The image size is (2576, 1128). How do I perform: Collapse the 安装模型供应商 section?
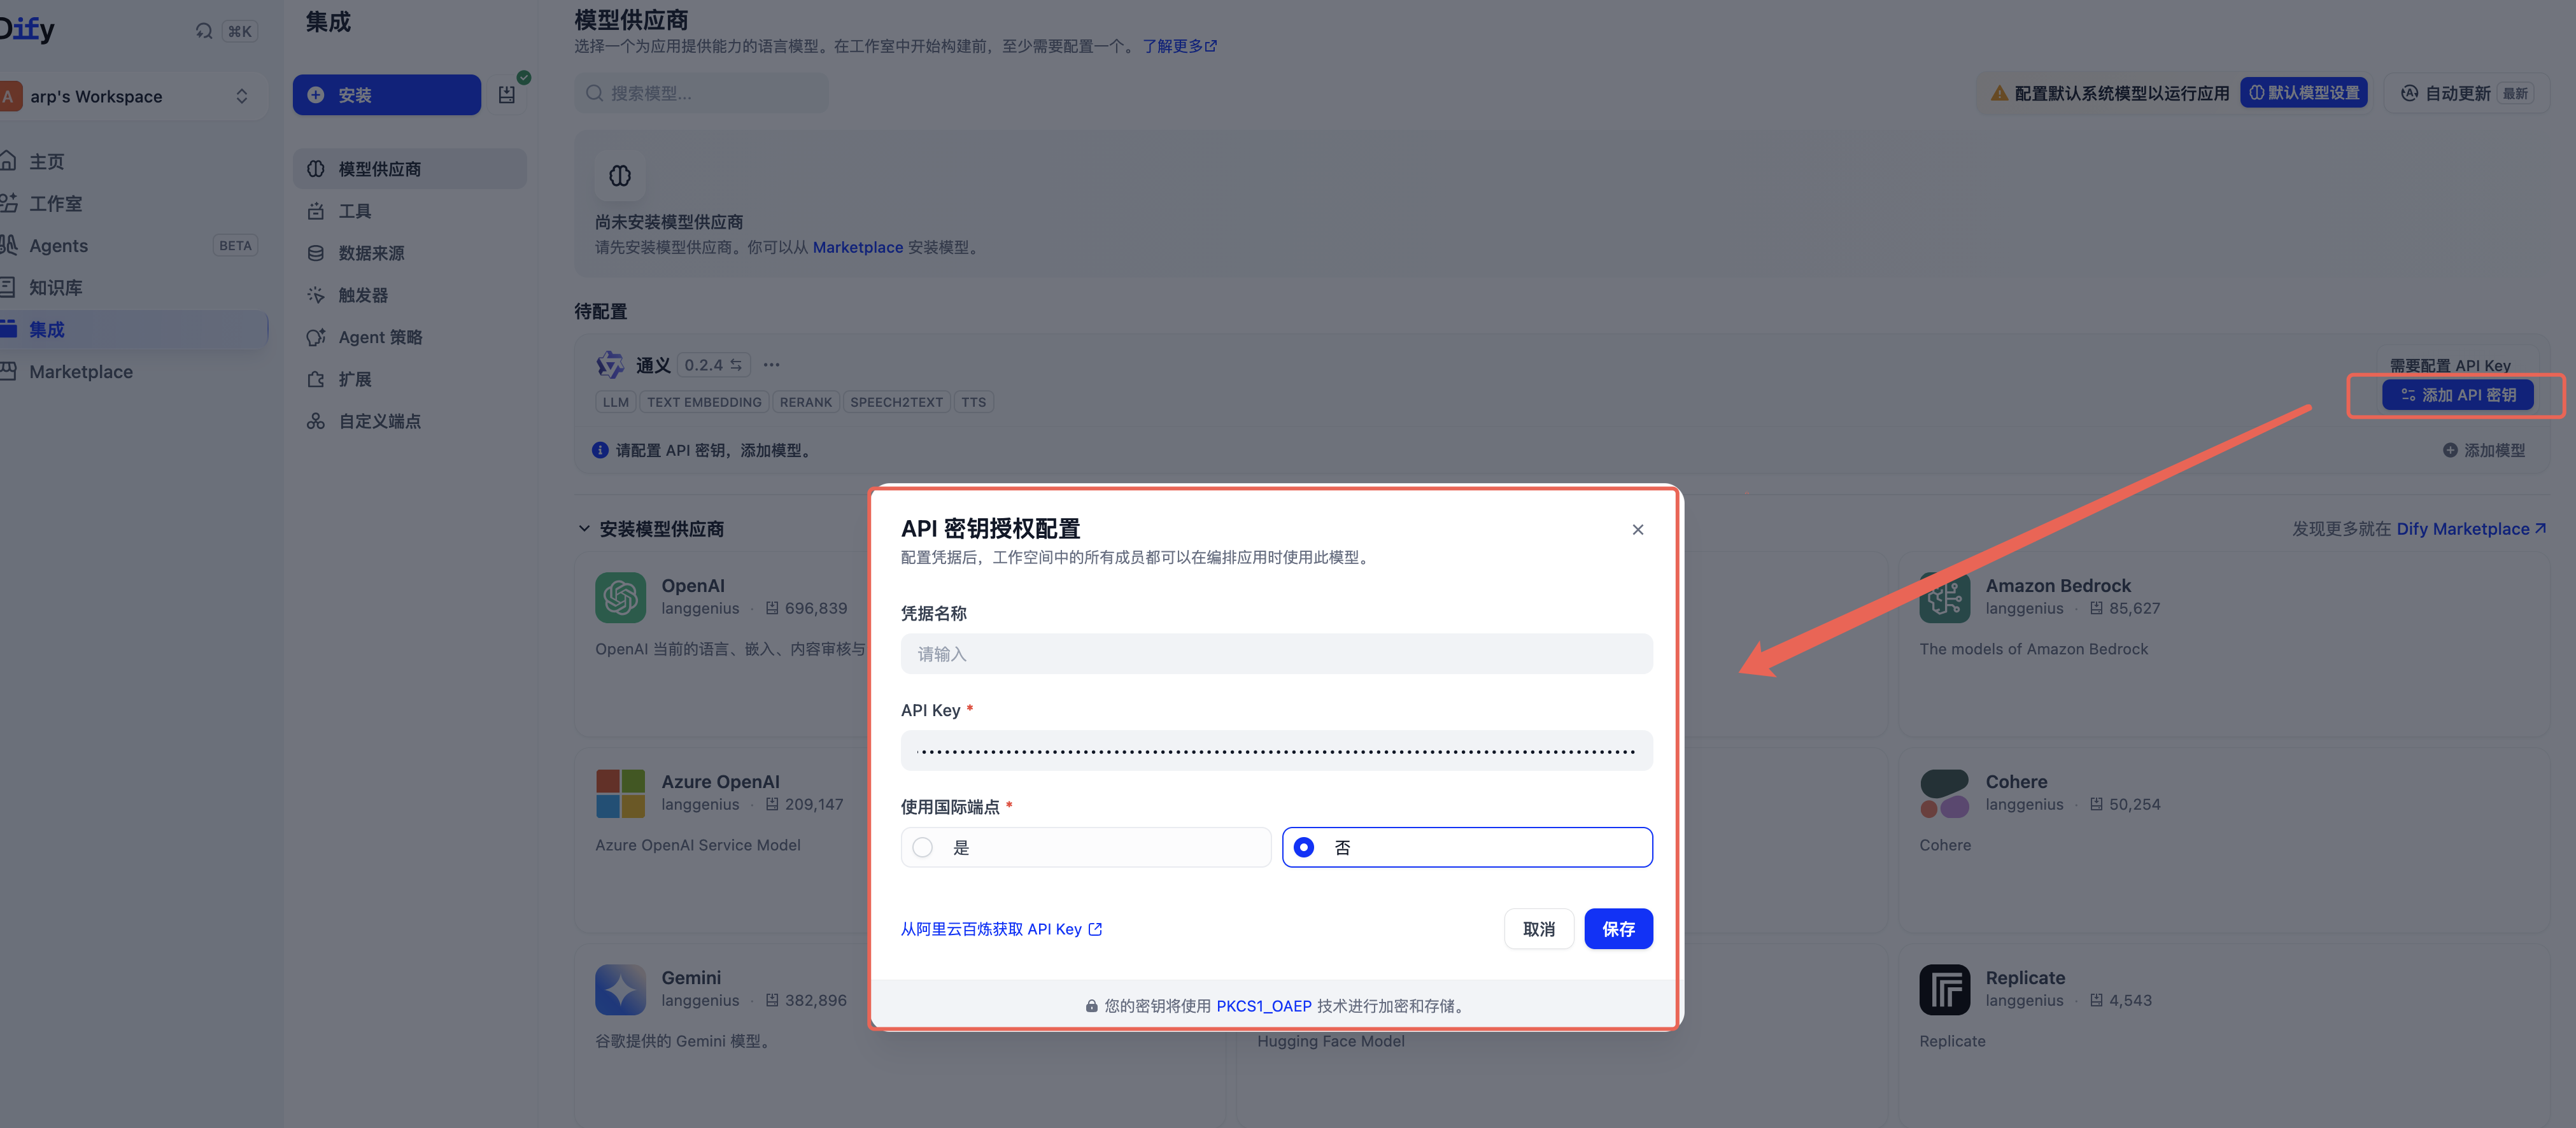[651, 529]
